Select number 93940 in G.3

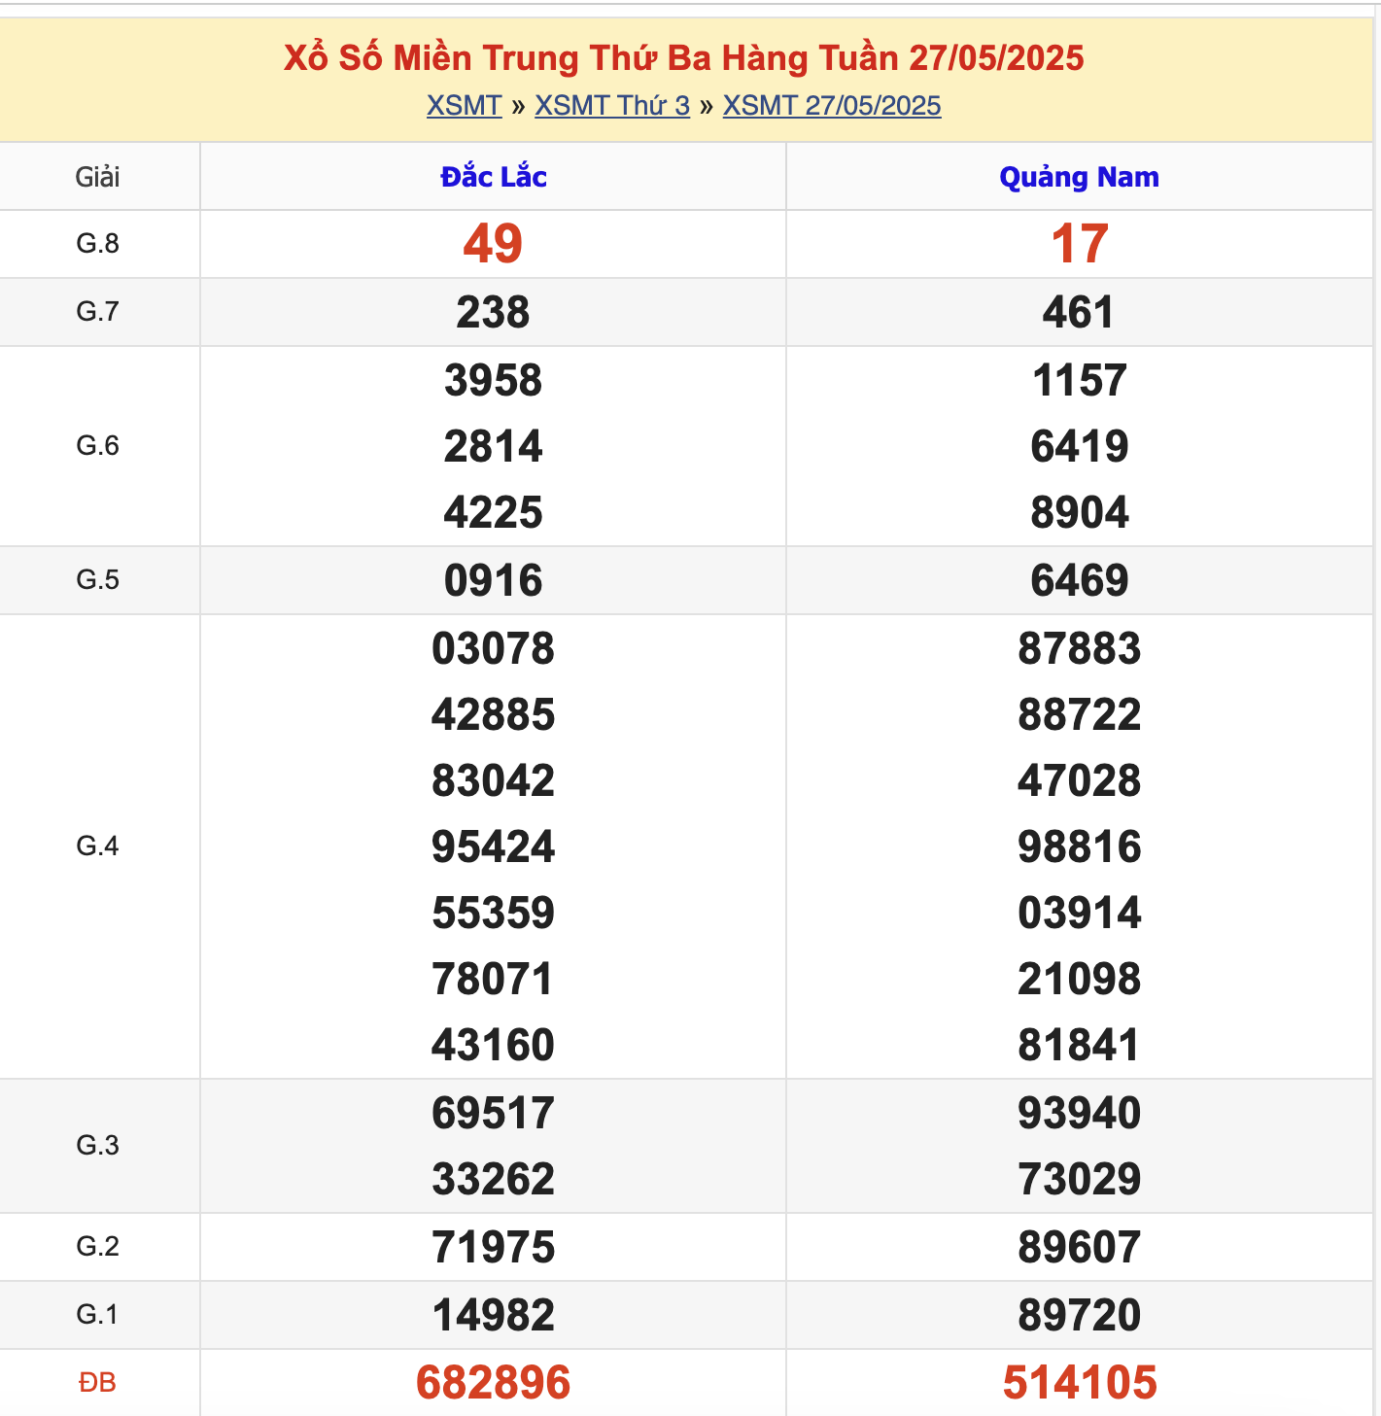tap(1080, 1113)
